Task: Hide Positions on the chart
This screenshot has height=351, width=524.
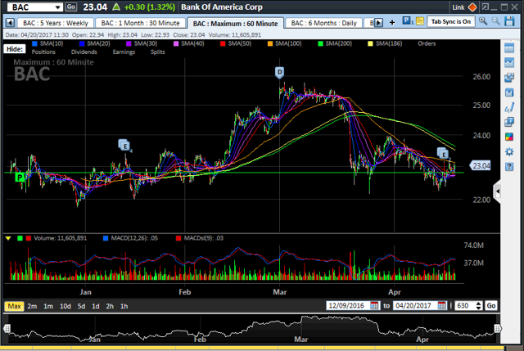Action: [x=43, y=52]
